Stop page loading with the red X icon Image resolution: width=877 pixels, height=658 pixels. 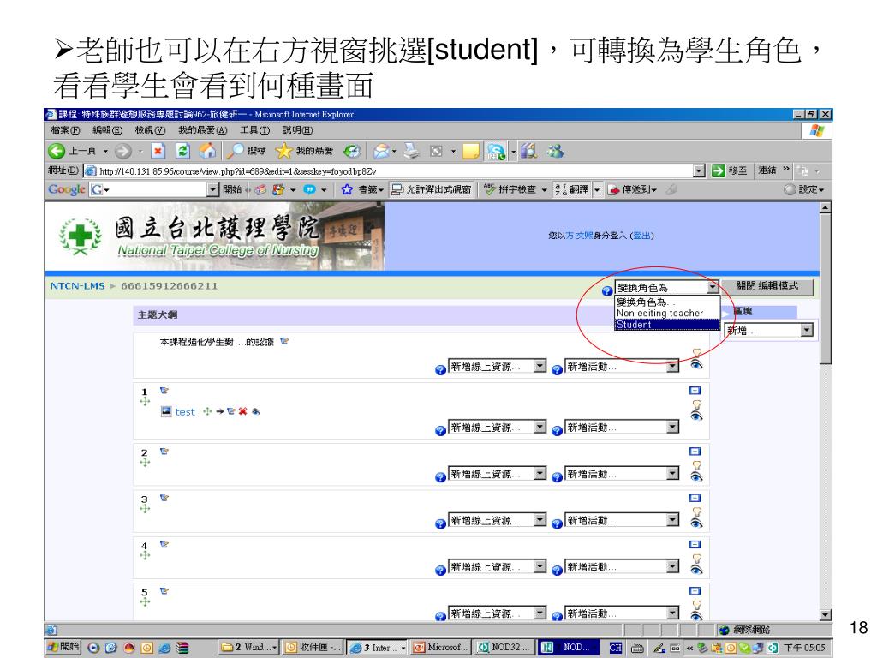click(x=158, y=151)
